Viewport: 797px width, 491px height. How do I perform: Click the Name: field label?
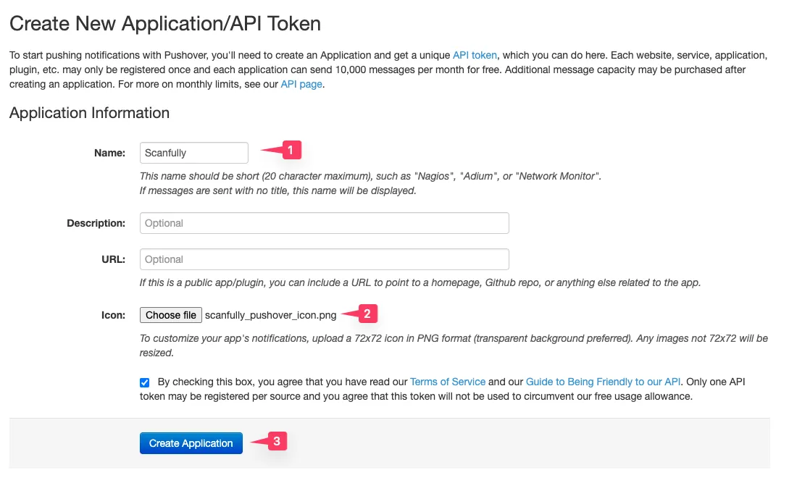(x=110, y=153)
